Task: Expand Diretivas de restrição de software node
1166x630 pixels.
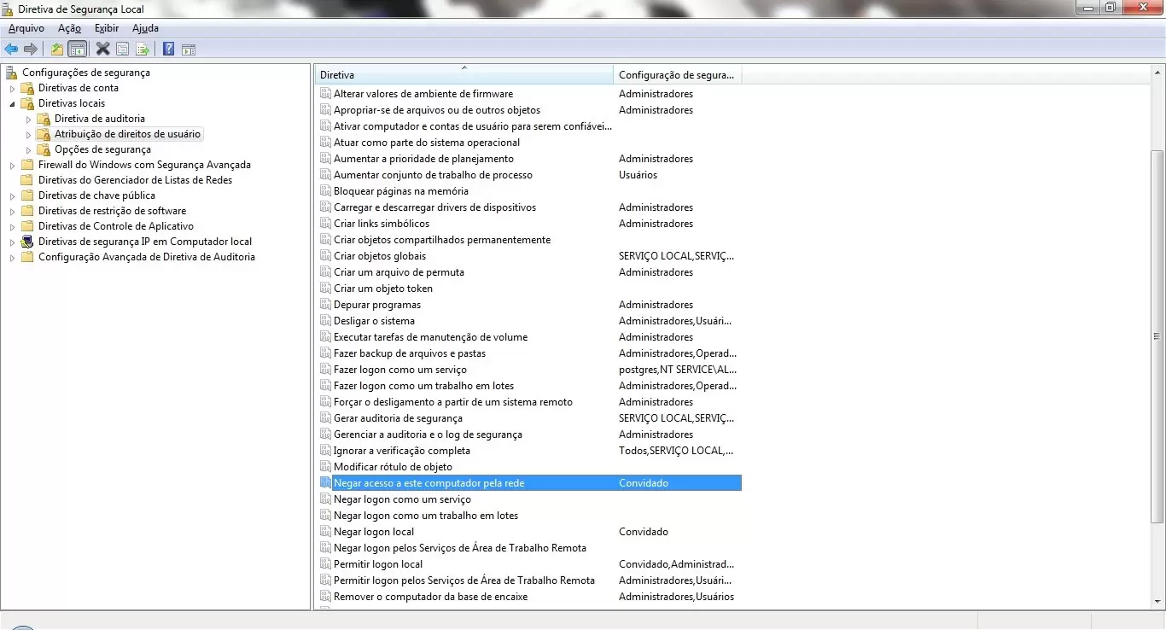Action: coord(12,211)
